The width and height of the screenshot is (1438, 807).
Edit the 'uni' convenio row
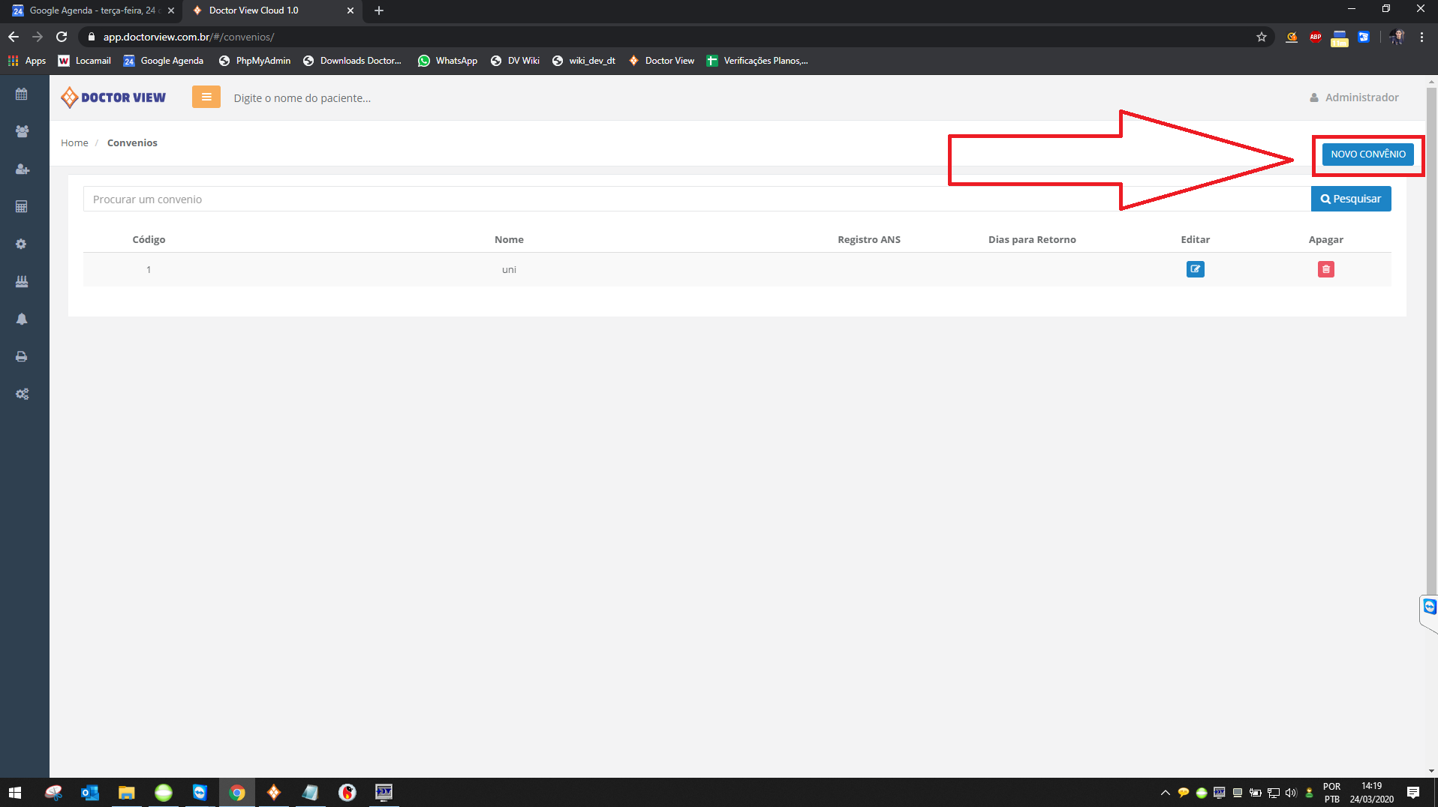[x=1195, y=269]
